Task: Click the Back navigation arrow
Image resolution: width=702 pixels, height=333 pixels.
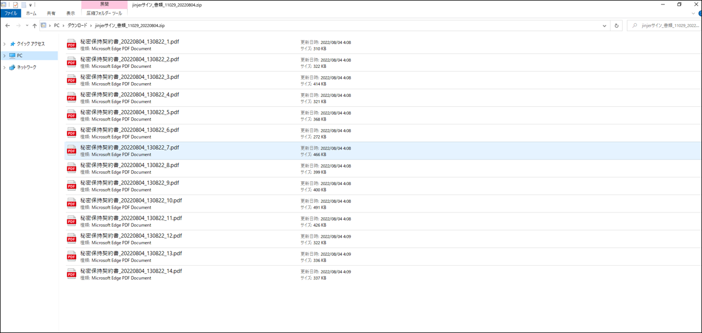Action: pyautogui.click(x=7, y=26)
